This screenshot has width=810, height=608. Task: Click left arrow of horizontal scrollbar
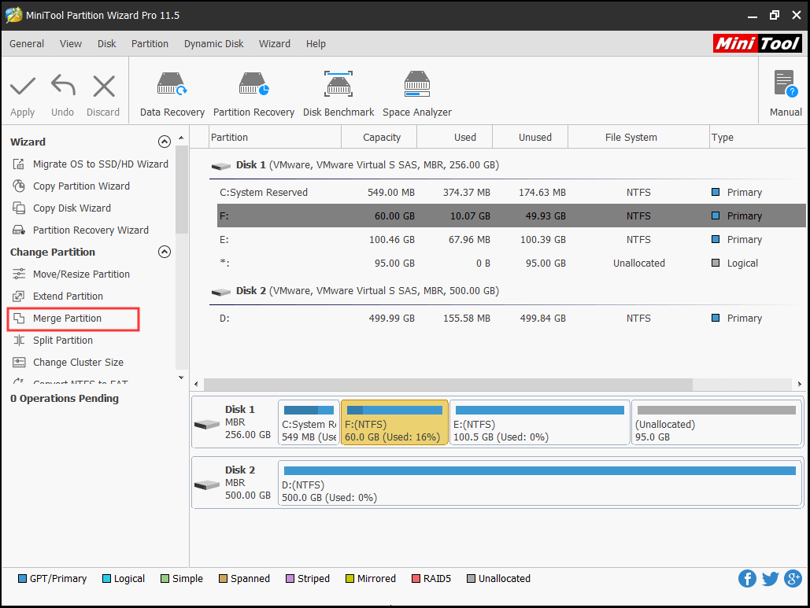(x=196, y=384)
